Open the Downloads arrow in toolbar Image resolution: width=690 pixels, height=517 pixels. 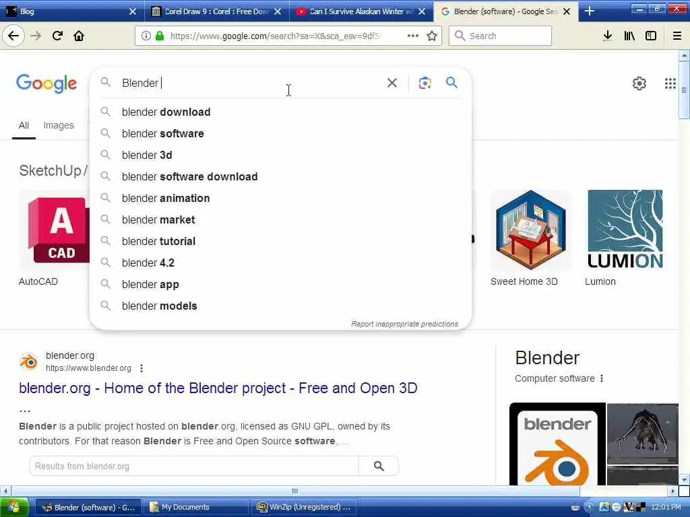pyautogui.click(x=607, y=36)
